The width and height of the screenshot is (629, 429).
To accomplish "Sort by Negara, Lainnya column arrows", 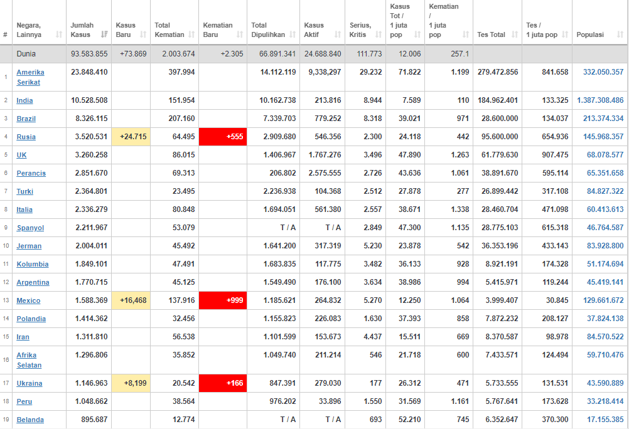I will click(x=59, y=34).
